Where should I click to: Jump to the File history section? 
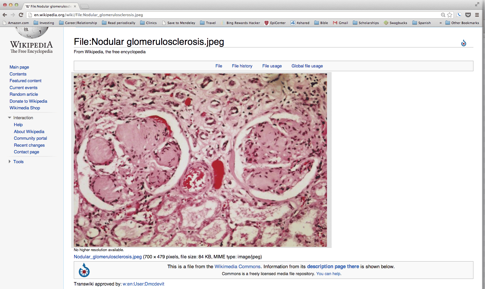(242, 66)
